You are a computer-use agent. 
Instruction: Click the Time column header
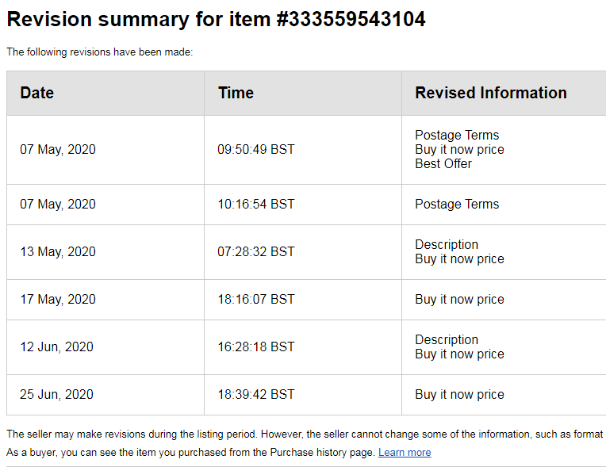point(236,93)
